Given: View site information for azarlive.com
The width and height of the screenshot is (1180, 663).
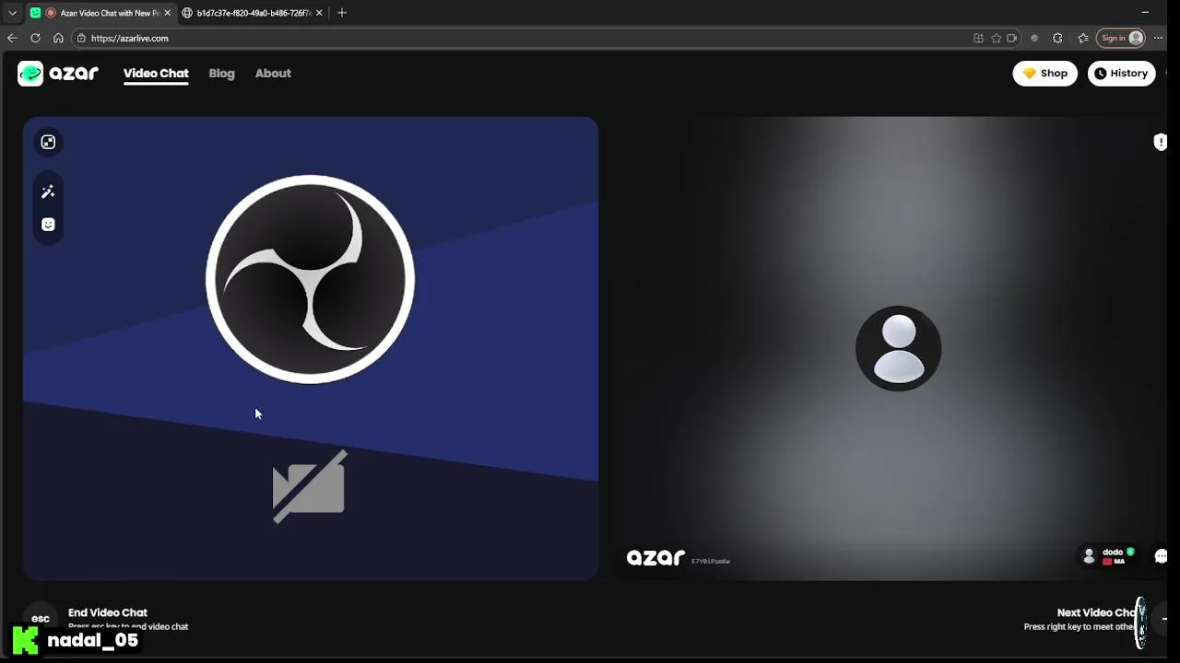Looking at the screenshot, I should 81,38.
